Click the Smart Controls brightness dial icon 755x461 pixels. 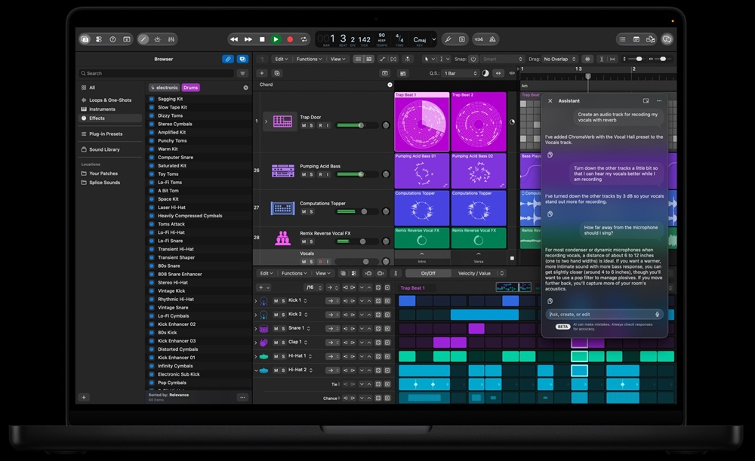tap(158, 39)
